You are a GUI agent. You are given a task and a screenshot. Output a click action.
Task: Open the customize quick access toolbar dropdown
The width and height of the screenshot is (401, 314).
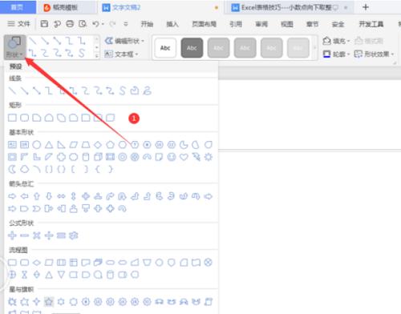pos(126,24)
